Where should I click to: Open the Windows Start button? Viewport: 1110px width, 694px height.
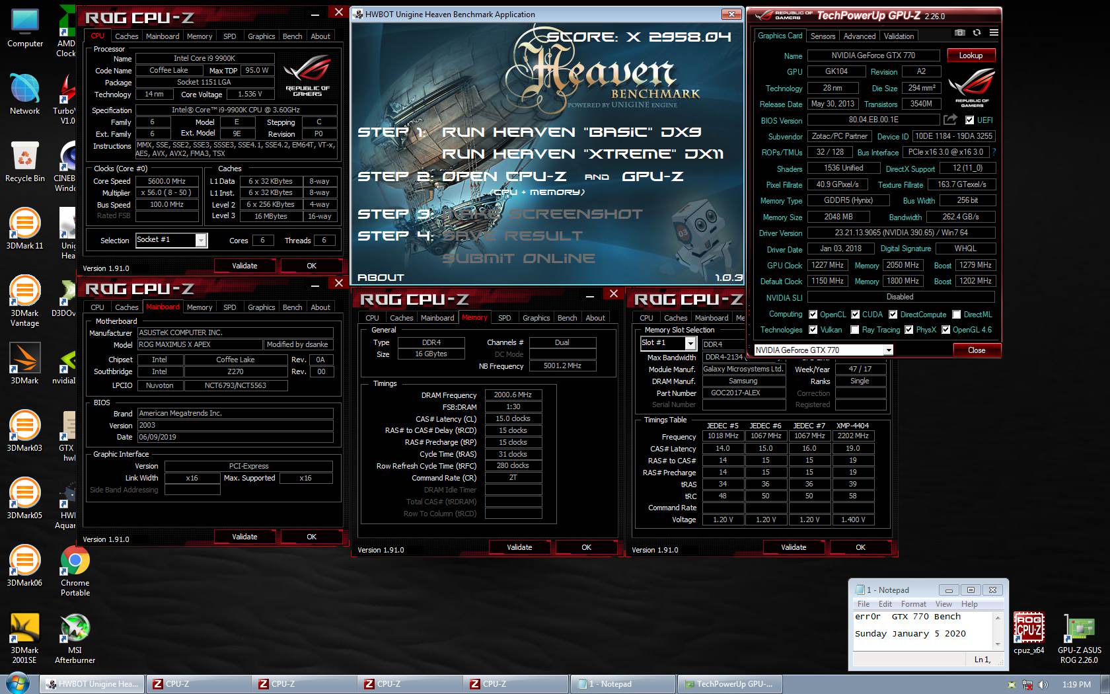pyautogui.click(x=18, y=683)
